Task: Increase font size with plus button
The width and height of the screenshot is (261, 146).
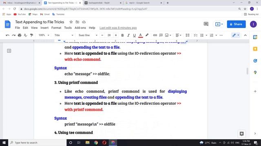Action: click(x=116, y=35)
